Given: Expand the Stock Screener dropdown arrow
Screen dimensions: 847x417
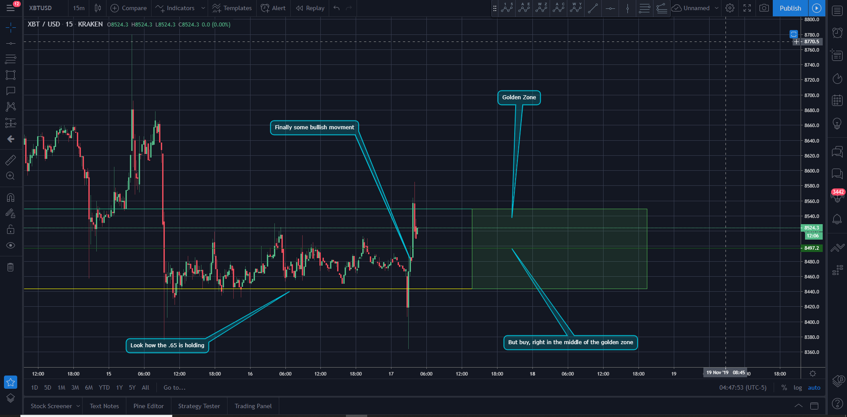Looking at the screenshot, I should coord(78,406).
